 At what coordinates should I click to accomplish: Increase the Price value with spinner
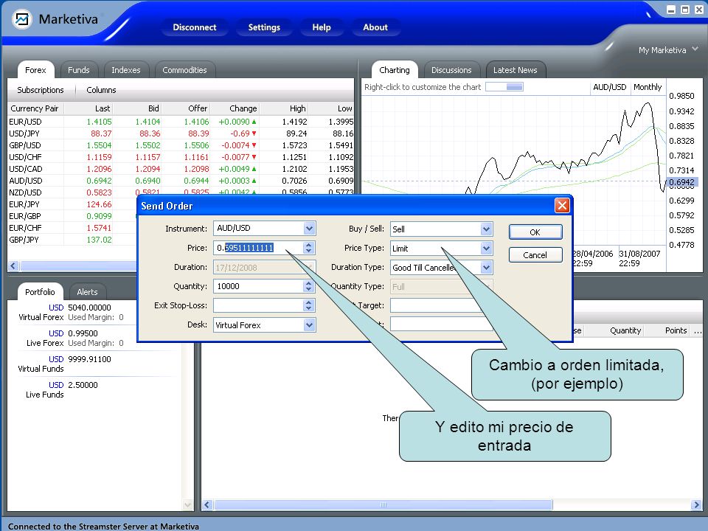309,245
